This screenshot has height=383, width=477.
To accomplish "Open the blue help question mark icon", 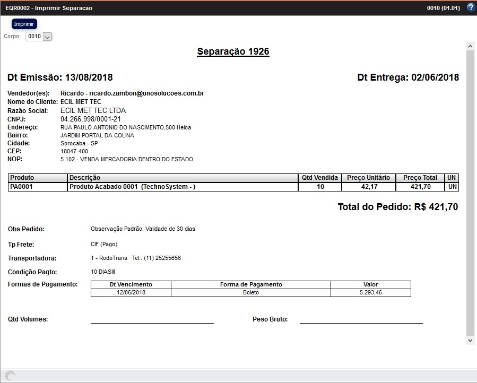I will (x=470, y=8).
